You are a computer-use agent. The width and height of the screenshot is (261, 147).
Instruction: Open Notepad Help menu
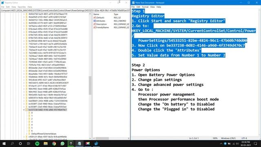tap(159, 7)
